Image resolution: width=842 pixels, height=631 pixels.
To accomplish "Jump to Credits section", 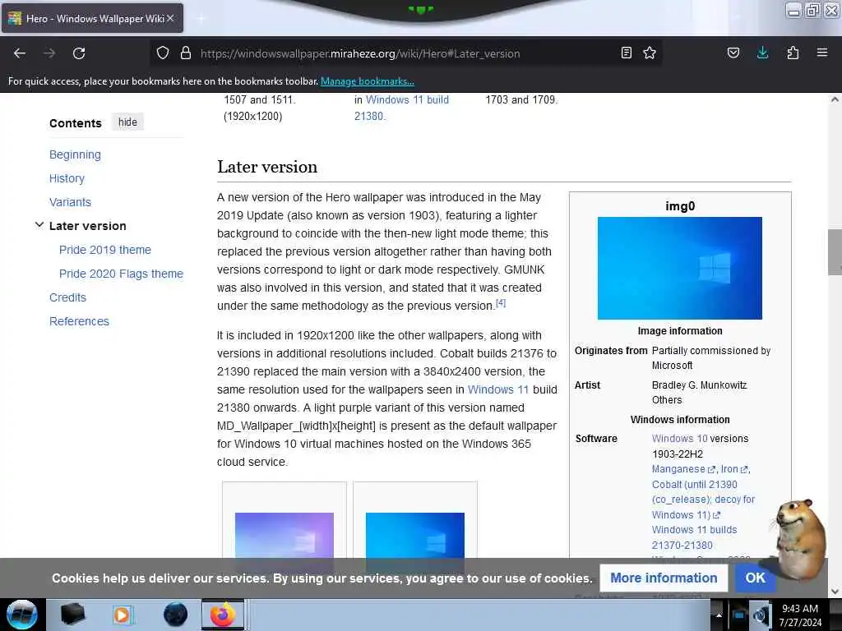I will [x=67, y=297].
